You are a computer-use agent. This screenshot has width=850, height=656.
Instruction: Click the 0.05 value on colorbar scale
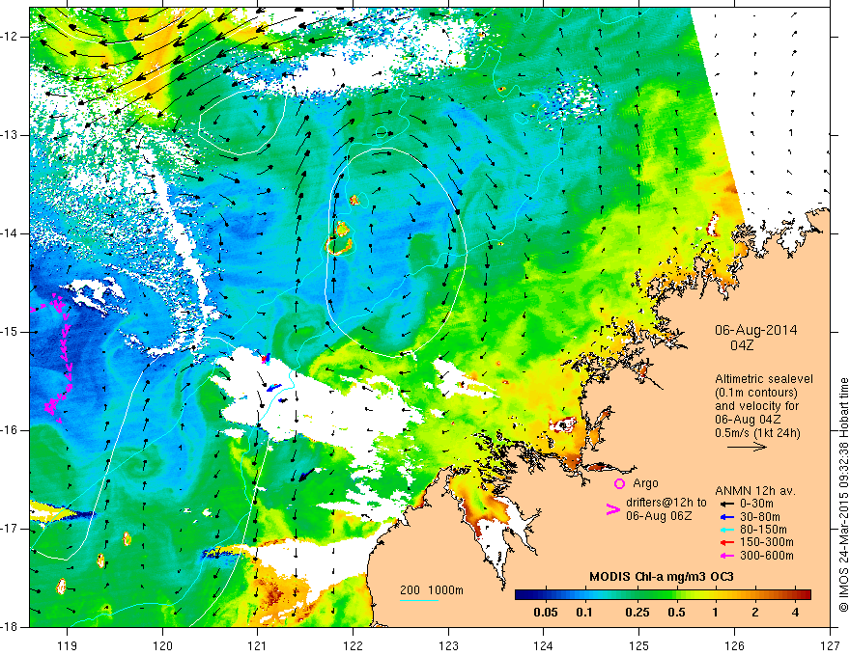coord(546,613)
